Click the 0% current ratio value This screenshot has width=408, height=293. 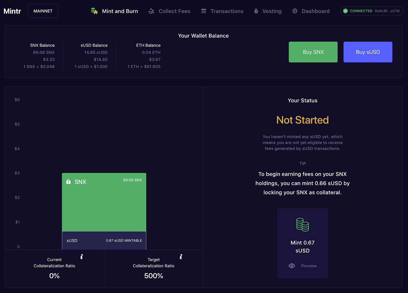coord(54,276)
